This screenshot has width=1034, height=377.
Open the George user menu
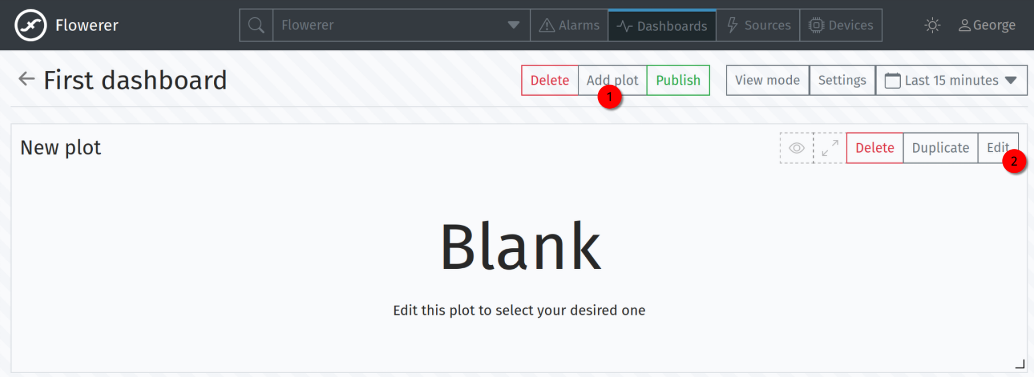point(987,25)
